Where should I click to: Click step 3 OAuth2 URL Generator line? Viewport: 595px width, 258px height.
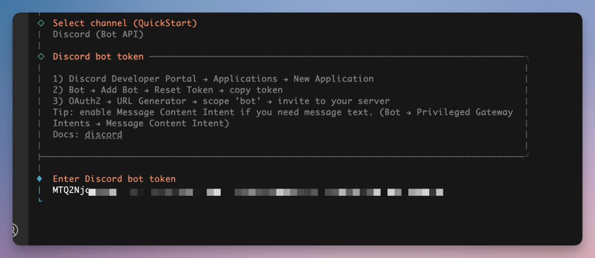(x=220, y=101)
